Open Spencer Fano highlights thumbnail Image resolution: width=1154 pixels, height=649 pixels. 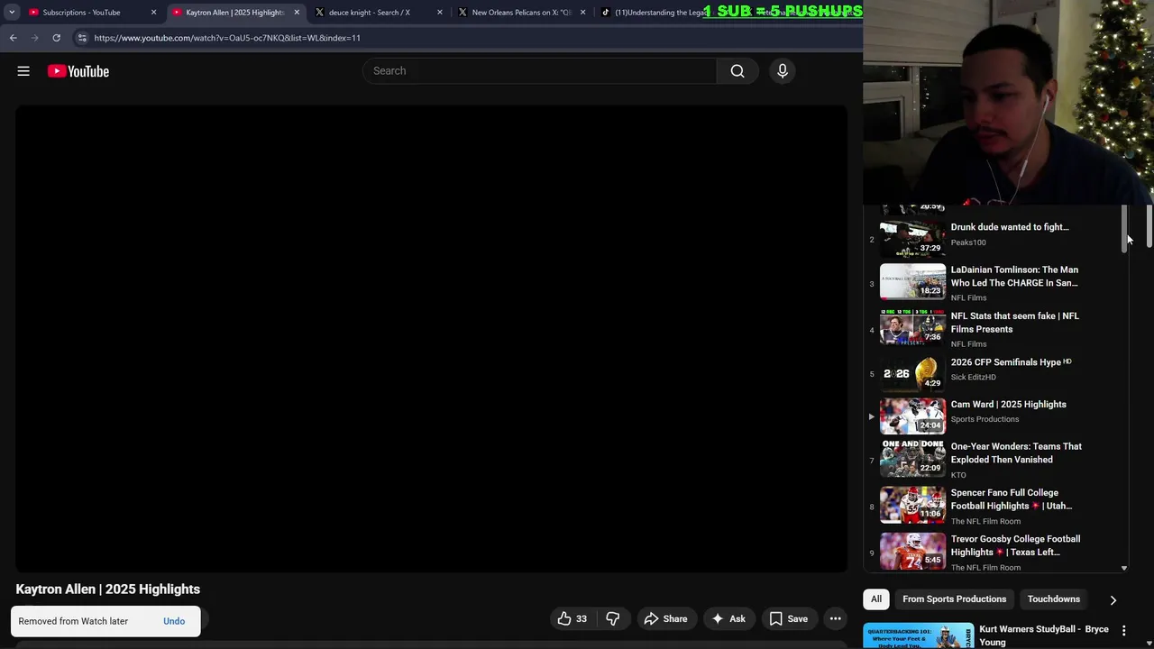(x=912, y=504)
